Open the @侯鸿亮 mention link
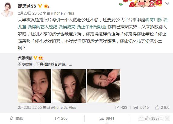 tap(67, 27)
